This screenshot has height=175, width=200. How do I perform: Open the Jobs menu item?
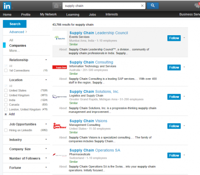click(x=92, y=14)
